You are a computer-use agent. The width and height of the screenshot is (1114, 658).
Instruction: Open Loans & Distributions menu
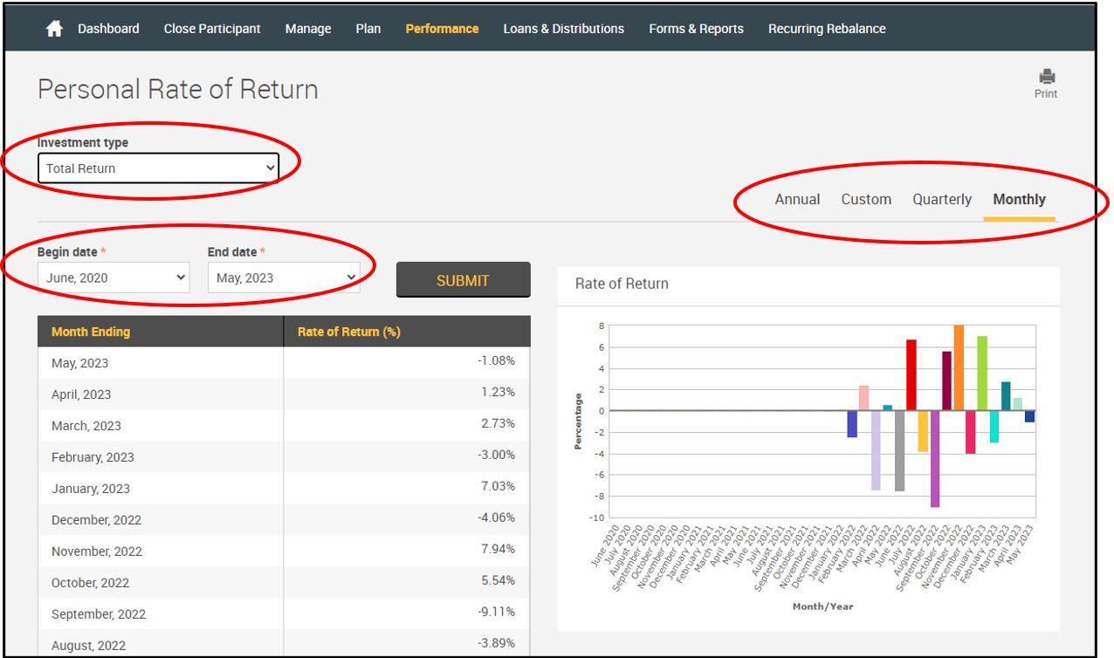tap(563, 29)
